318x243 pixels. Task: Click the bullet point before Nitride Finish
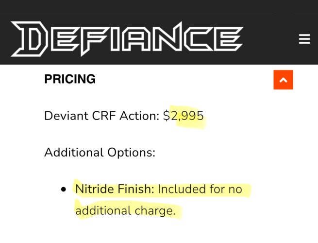(x=64, y=190)
